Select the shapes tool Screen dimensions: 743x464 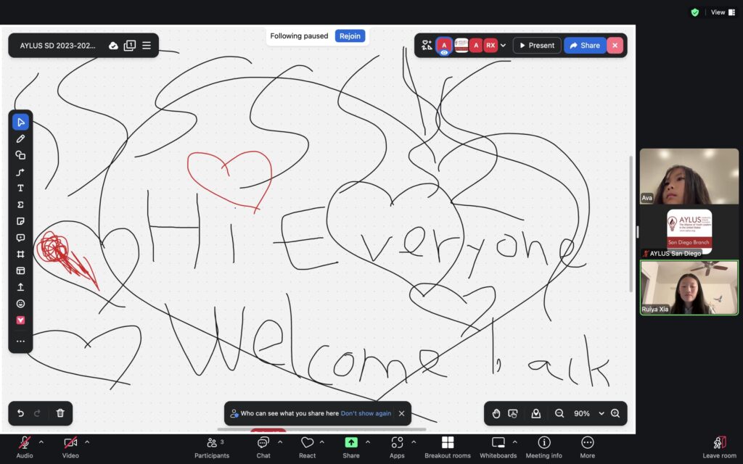pyautogui.click(x=20, y=155)
